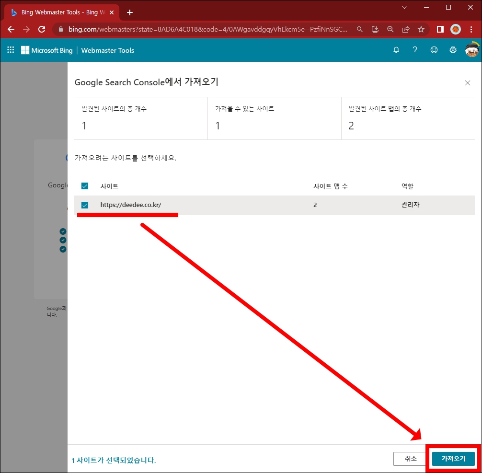482x473 pixels.
Task: Click the 역할 column header
Action: point(407,186)
